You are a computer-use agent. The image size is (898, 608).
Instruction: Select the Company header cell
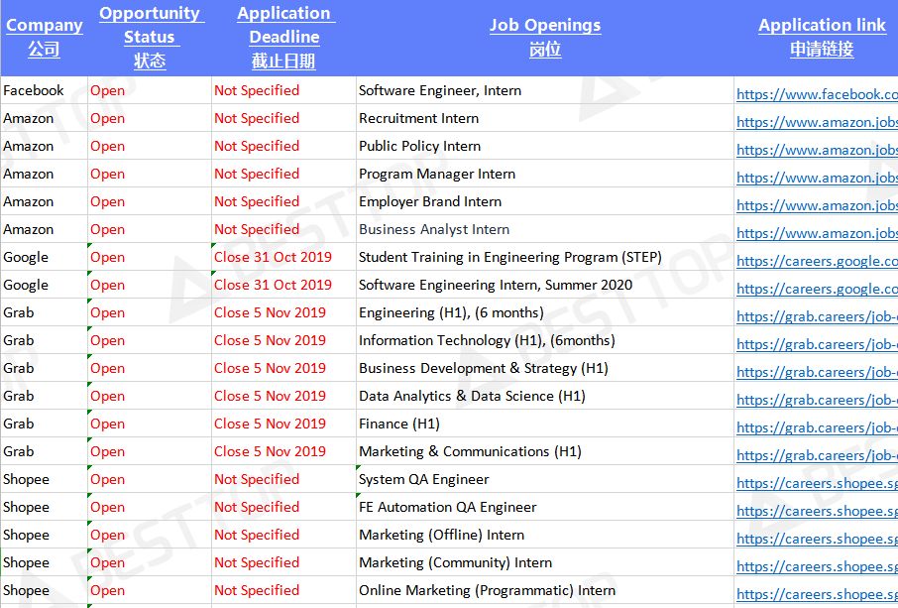tap(44, 38)
